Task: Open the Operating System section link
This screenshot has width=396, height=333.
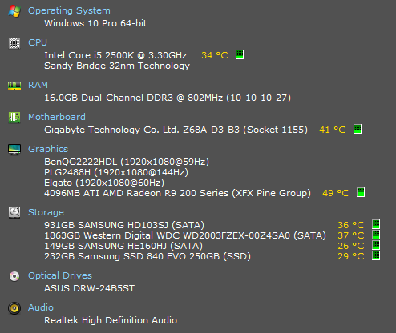Action: [x=69, y=11]
